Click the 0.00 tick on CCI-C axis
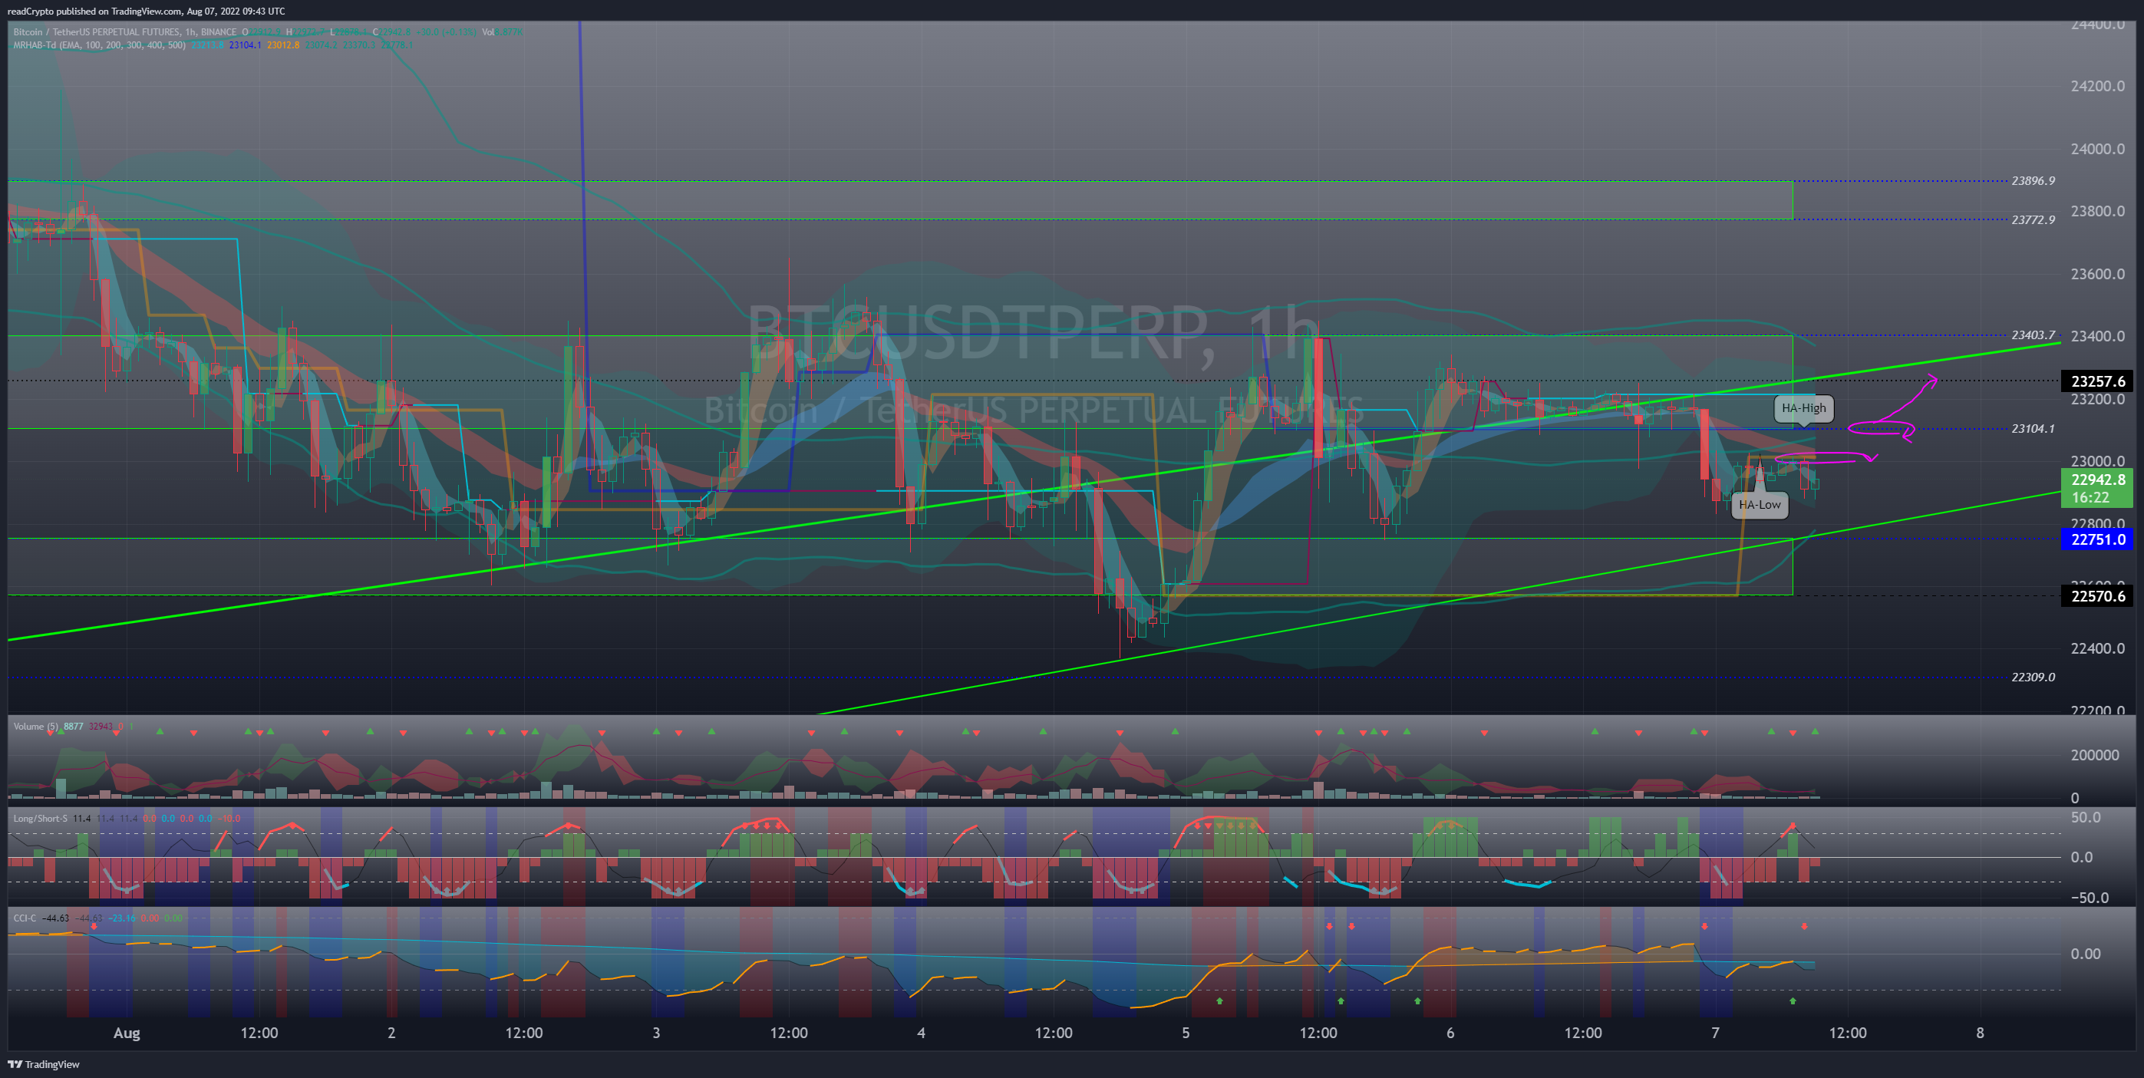 pos(2086,954)
